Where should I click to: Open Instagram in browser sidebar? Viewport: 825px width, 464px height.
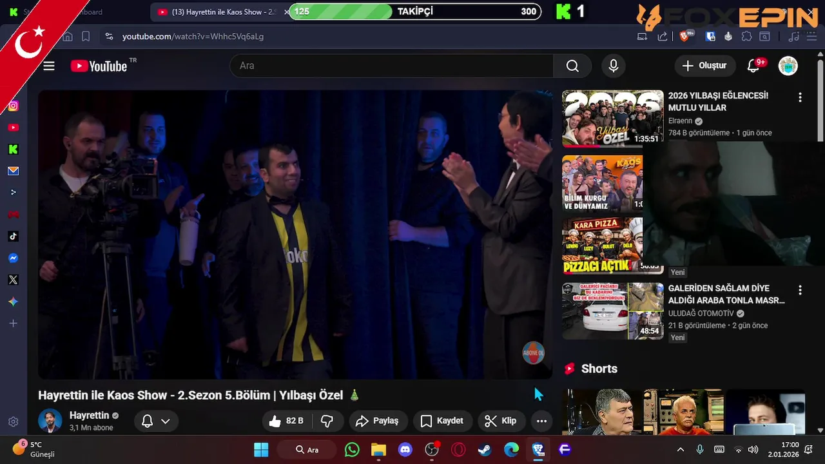[x=13, y=106]
